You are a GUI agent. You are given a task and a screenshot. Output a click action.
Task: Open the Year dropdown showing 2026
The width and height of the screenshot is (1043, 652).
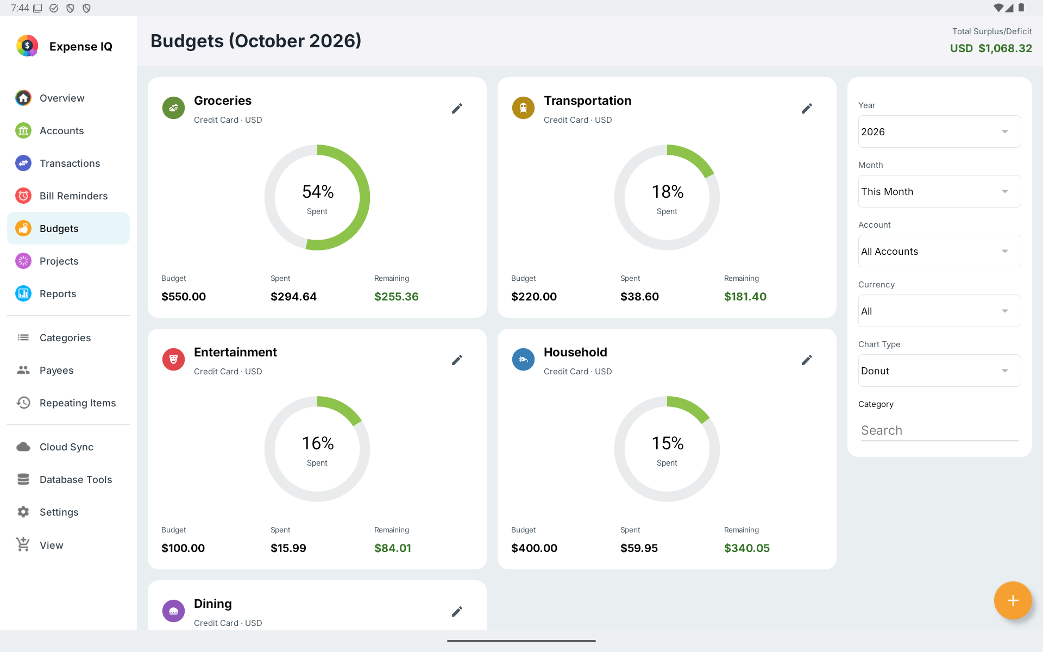pyautogui.click(x=939, y=131)
